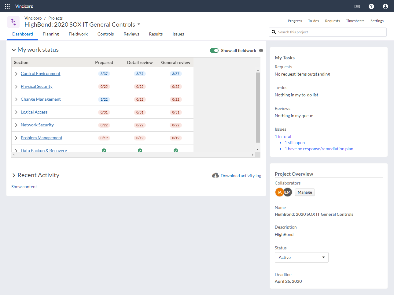Open the Progress top menu item
Viewport: 394px width, 295px height.
(x=295, y=21)
